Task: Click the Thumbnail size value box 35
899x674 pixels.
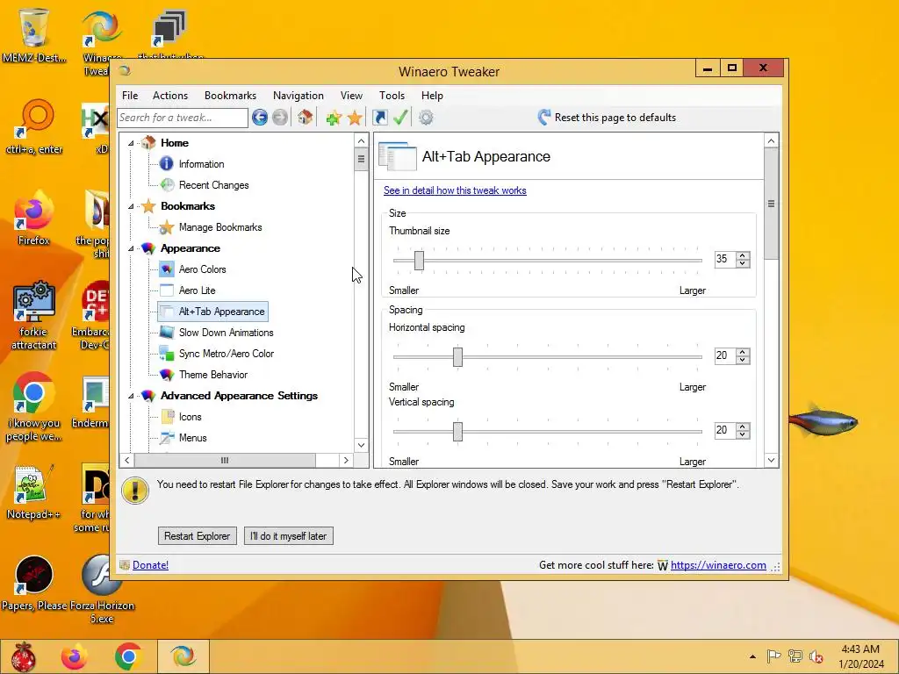Action: (725, 259)
